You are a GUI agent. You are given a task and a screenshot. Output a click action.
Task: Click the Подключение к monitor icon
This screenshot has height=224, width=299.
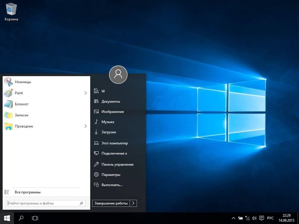point(96,153)
